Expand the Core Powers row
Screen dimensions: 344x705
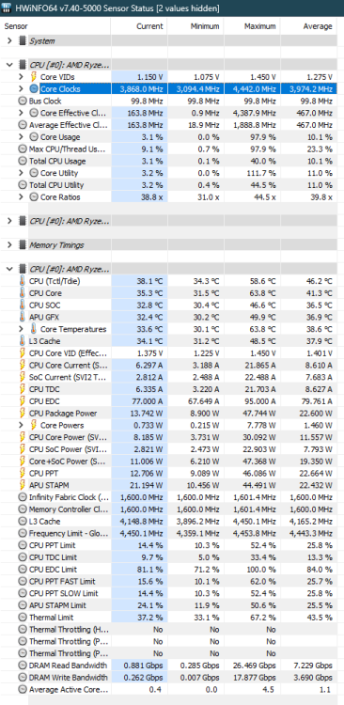21,425
